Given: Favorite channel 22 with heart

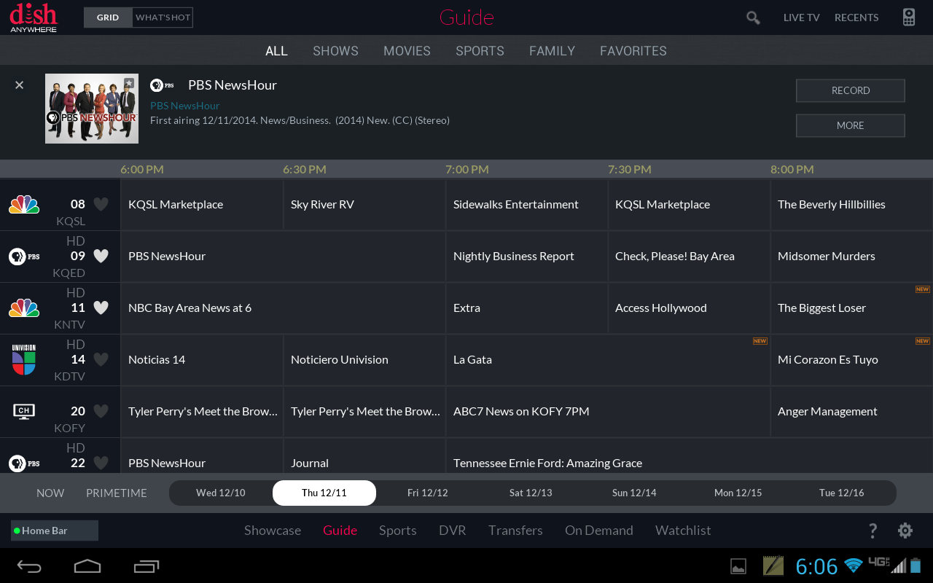Looking at the screenshot, I should [x=101, y=463].
